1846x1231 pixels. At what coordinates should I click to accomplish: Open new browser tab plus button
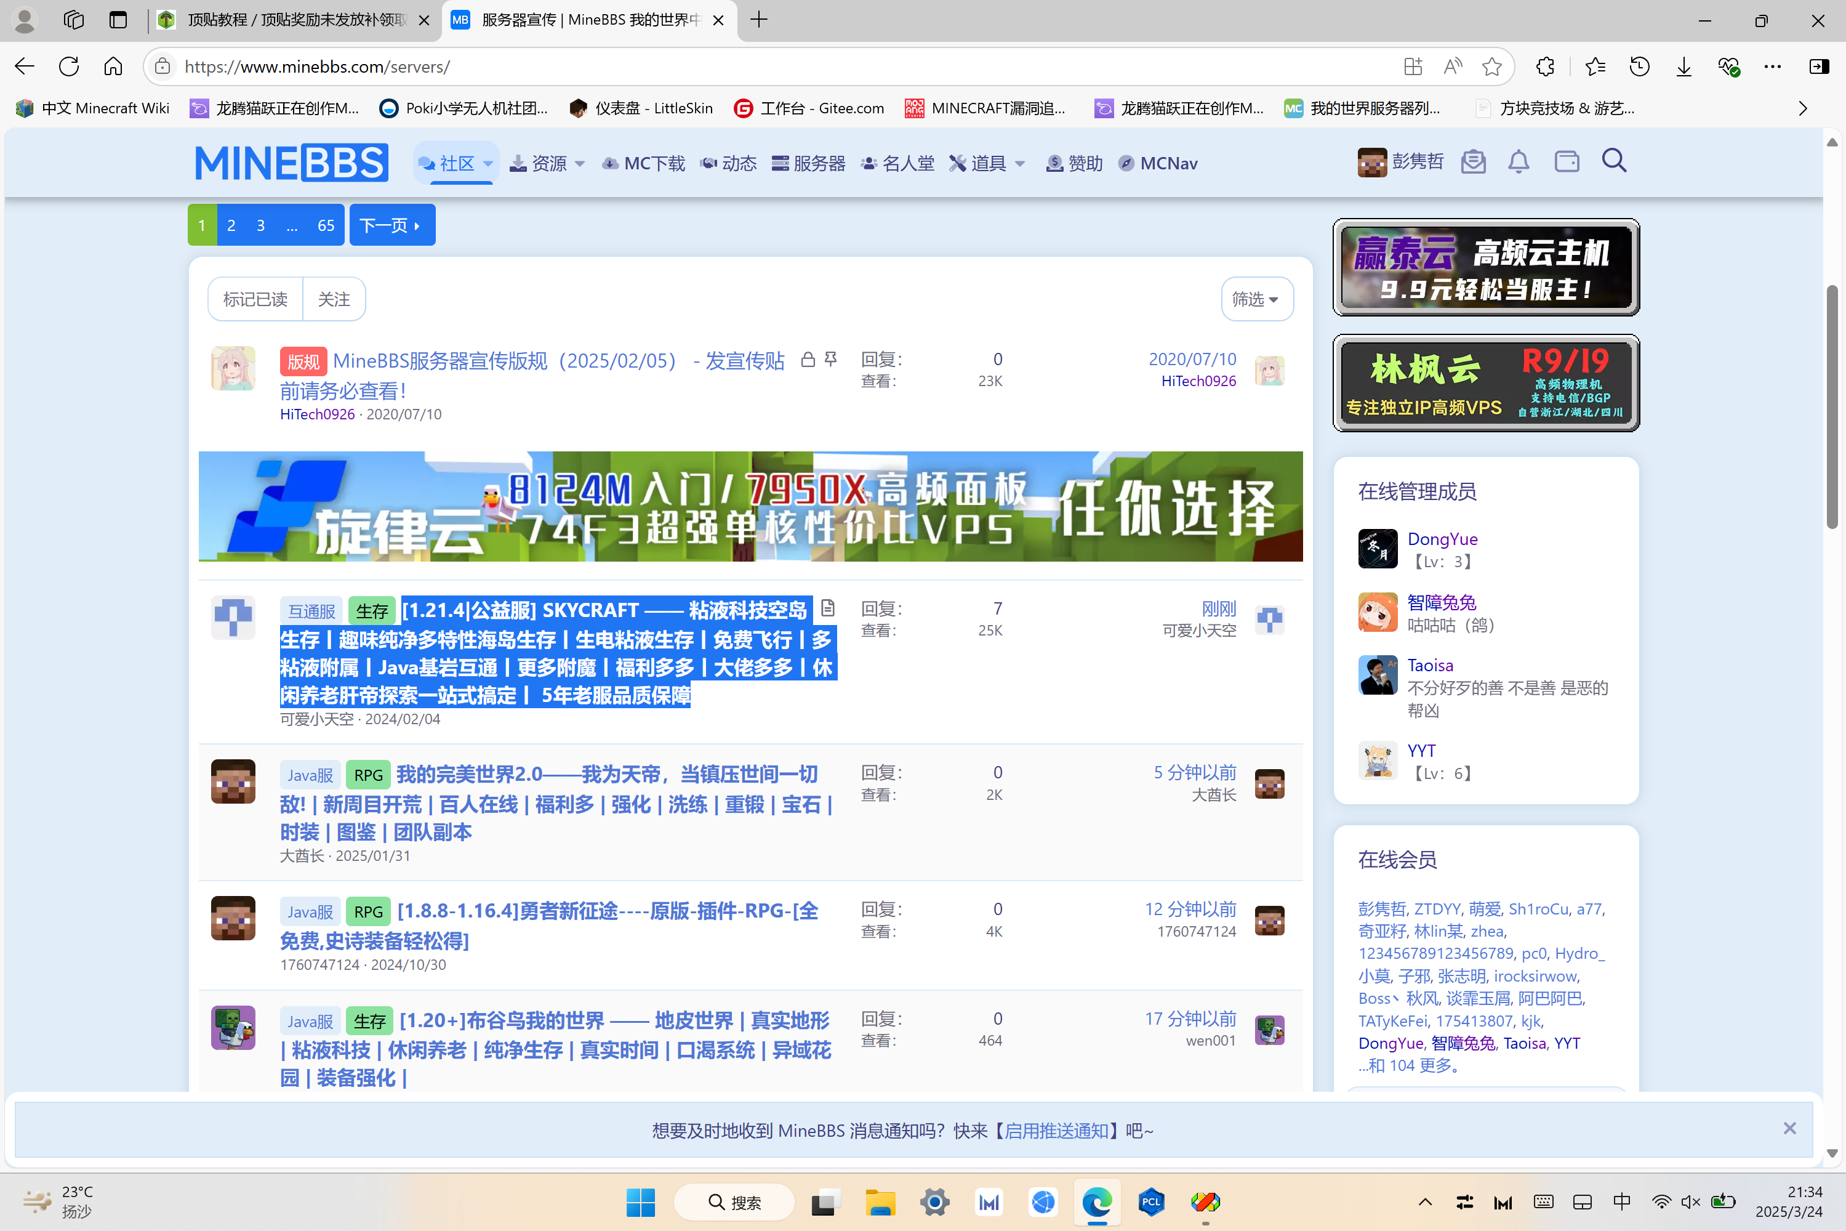click(x=758, y=20)
